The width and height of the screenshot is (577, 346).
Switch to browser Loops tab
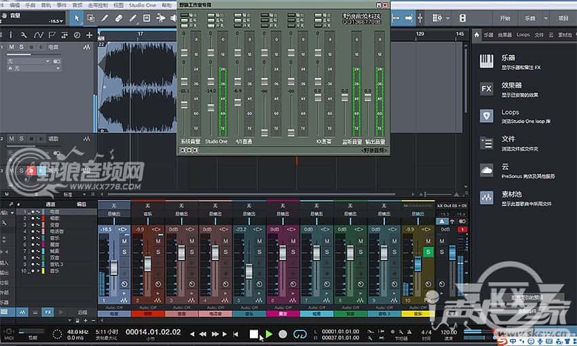pos(523,35)
